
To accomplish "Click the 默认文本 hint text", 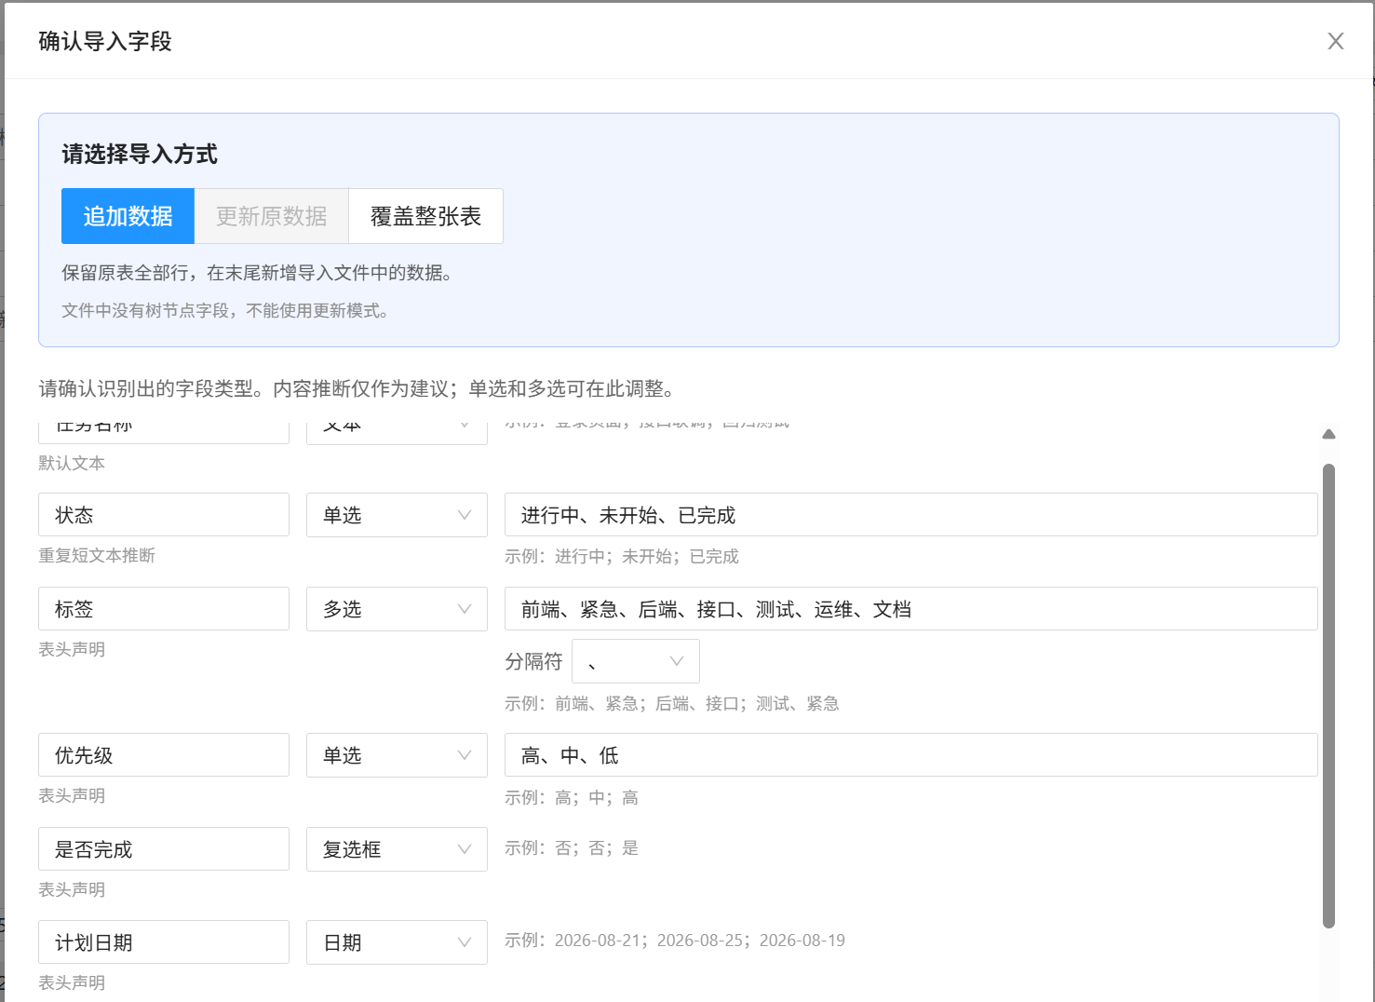I will click(x=72, y=463).
